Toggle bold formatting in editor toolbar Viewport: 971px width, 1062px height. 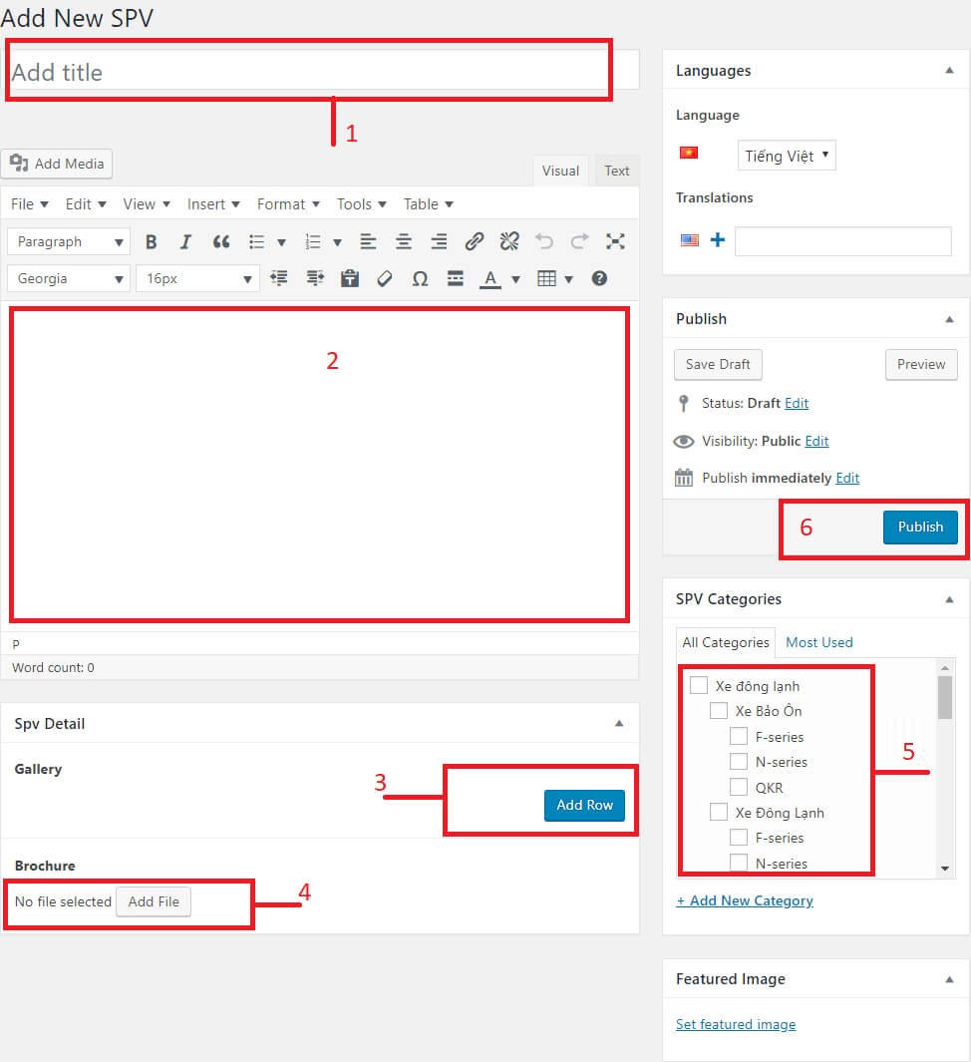[x=152, y=241]
